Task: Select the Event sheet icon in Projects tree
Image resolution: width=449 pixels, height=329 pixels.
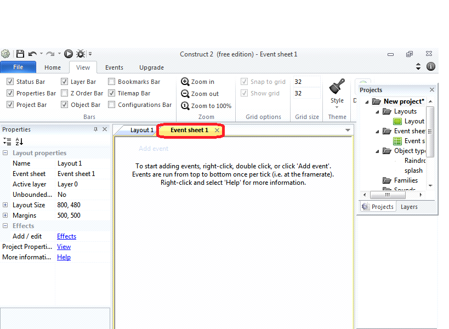Action: point(397,141)
